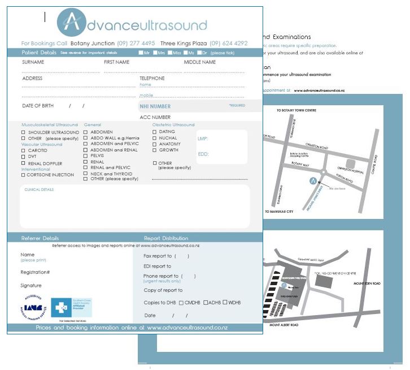The width and height of the screenshot is (410, 370).
Task: Click the Signature label
Action: (x=31, y=286)
